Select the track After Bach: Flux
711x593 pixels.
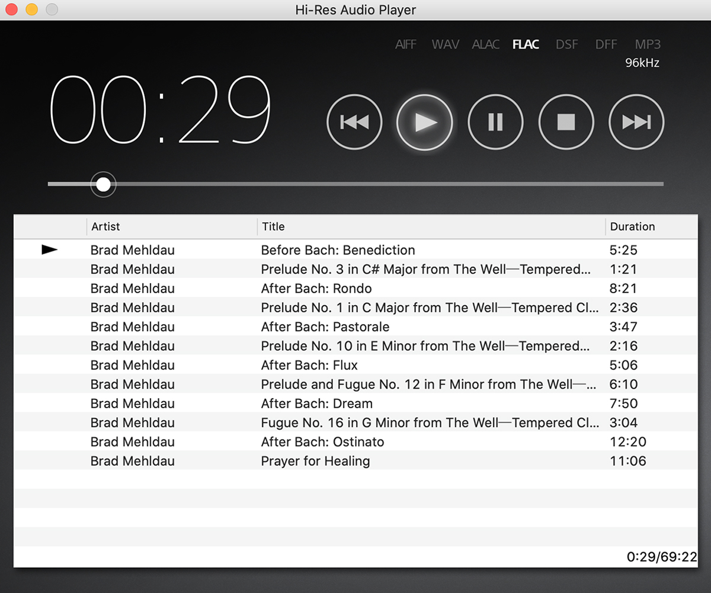click(x=355, y=365)
